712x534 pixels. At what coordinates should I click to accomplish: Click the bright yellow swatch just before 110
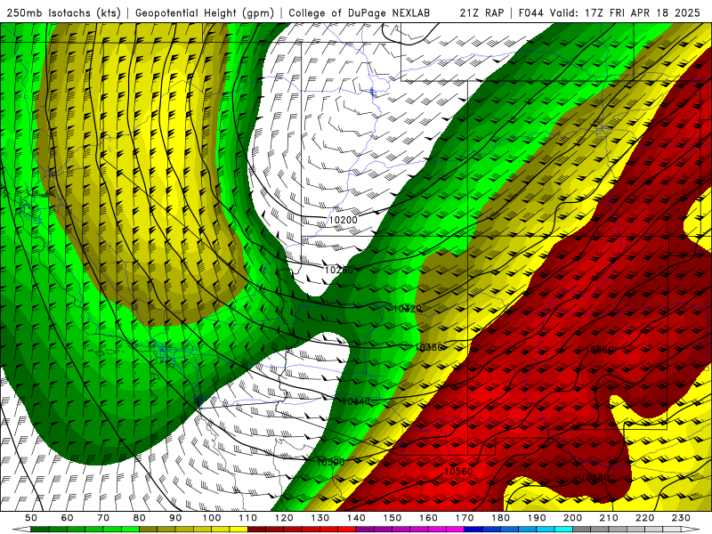pyautogui.click(x=239, y=530)
